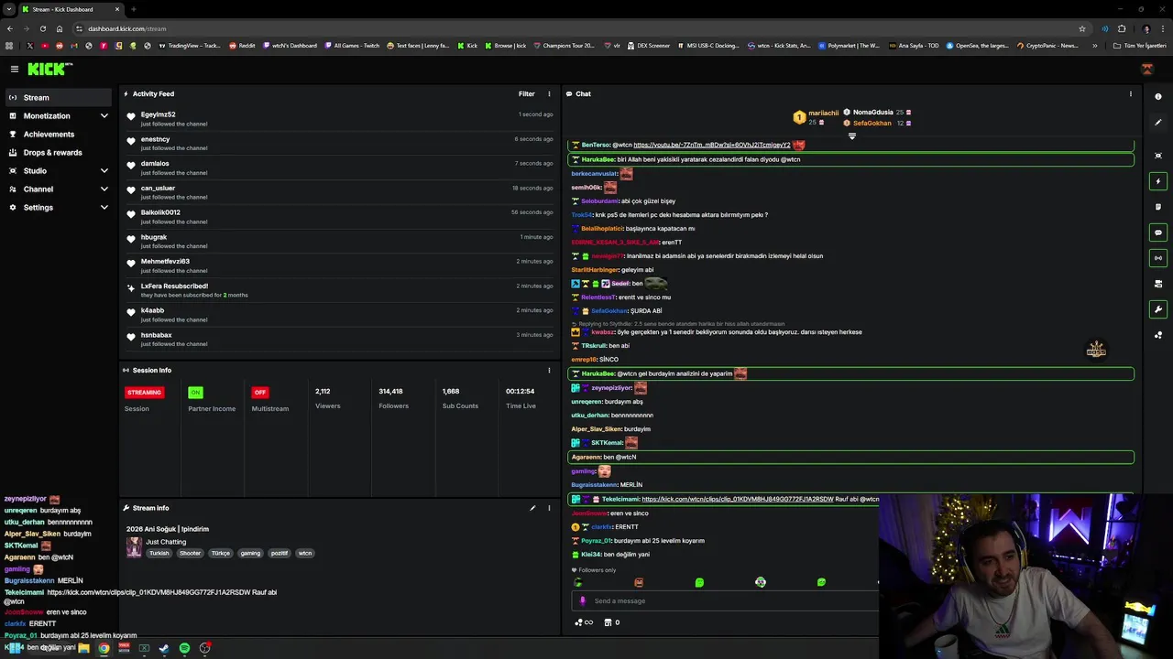This screenshot has height=659, width=1173.
Task: Open the Activity Feed Filter
Action: [x=526, y=93]
